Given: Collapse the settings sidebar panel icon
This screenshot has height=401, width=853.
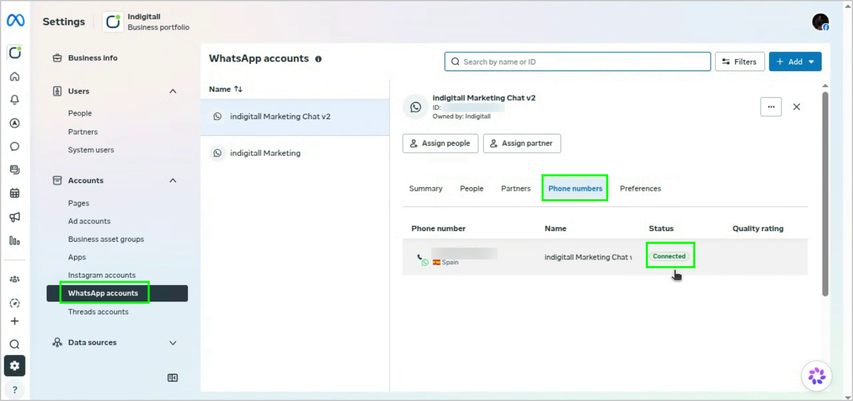Looking at the screenshot, I should point(173,378).
